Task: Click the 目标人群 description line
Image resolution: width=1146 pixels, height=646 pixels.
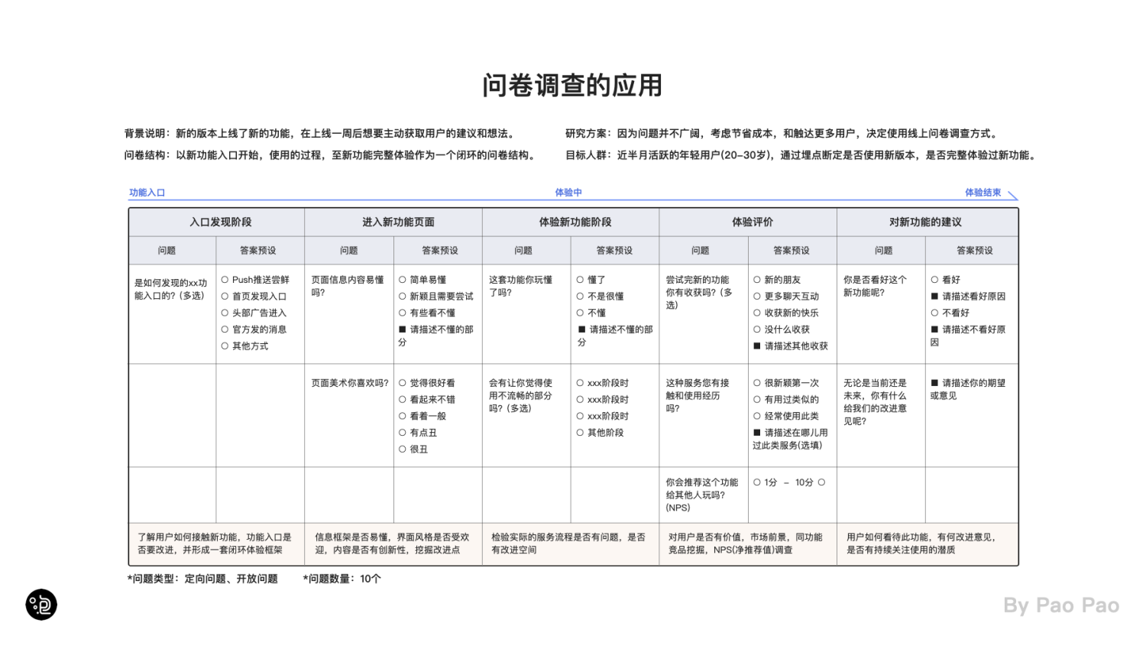Action: pos(801,155)
